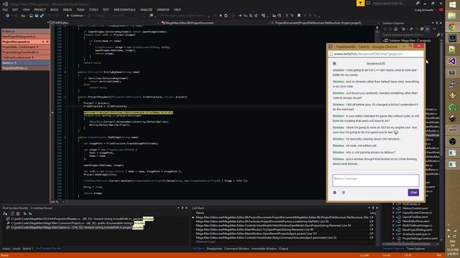
Task: Select the Project.cs document tab
Action: tap(25, 31)
